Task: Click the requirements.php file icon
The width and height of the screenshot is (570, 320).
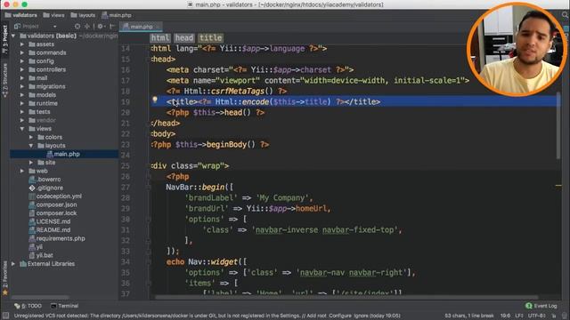Action: pos(32,238)
